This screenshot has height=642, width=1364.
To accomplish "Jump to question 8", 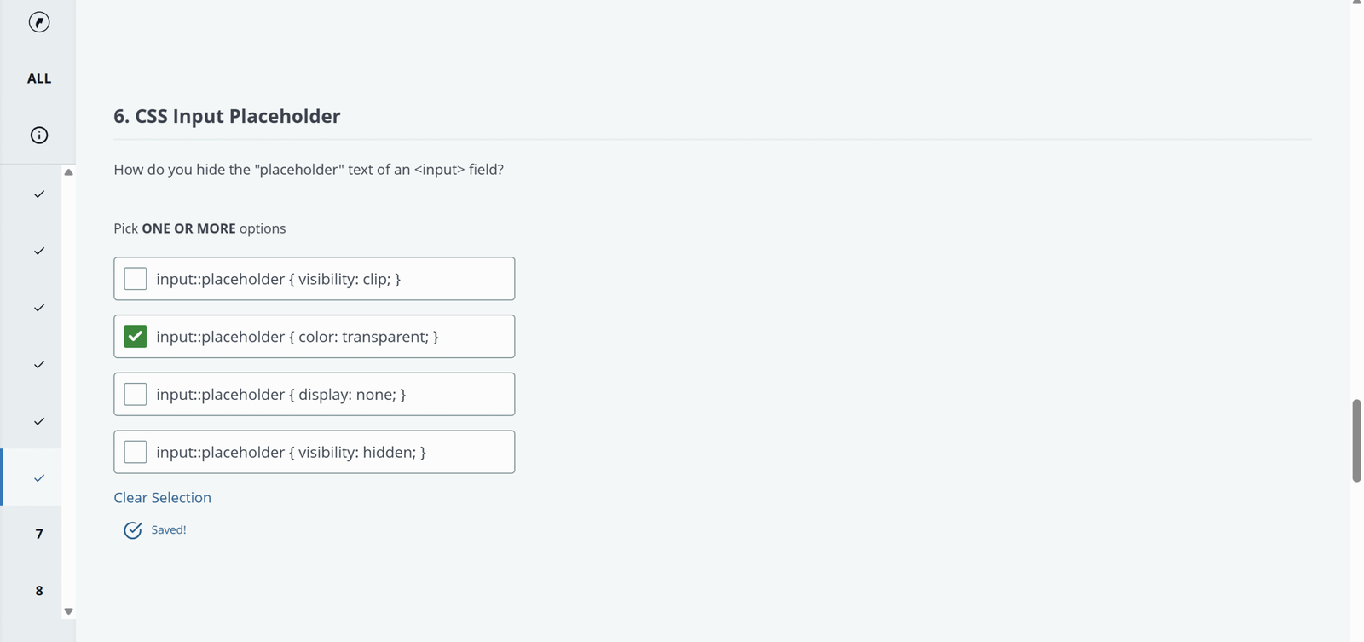I will click(x=39, y=591).
